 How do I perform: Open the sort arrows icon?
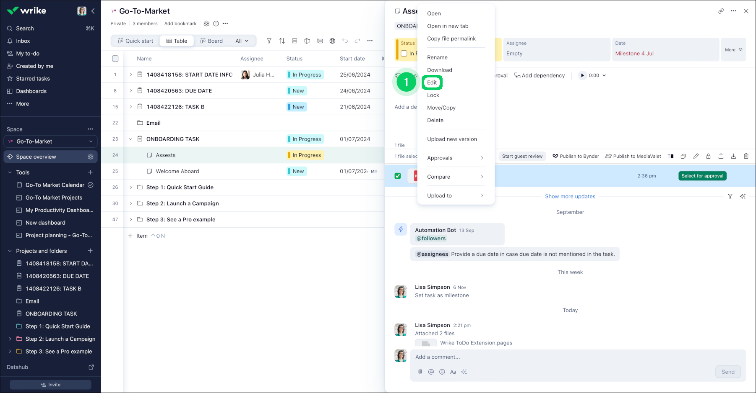click(x=282, y=41)
